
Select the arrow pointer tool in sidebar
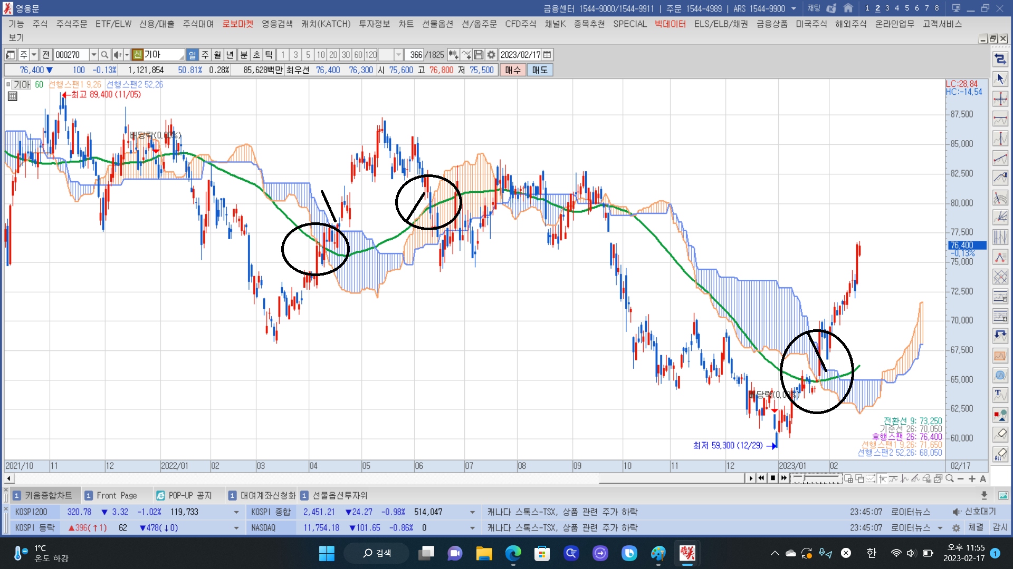tap(1000, 79)
